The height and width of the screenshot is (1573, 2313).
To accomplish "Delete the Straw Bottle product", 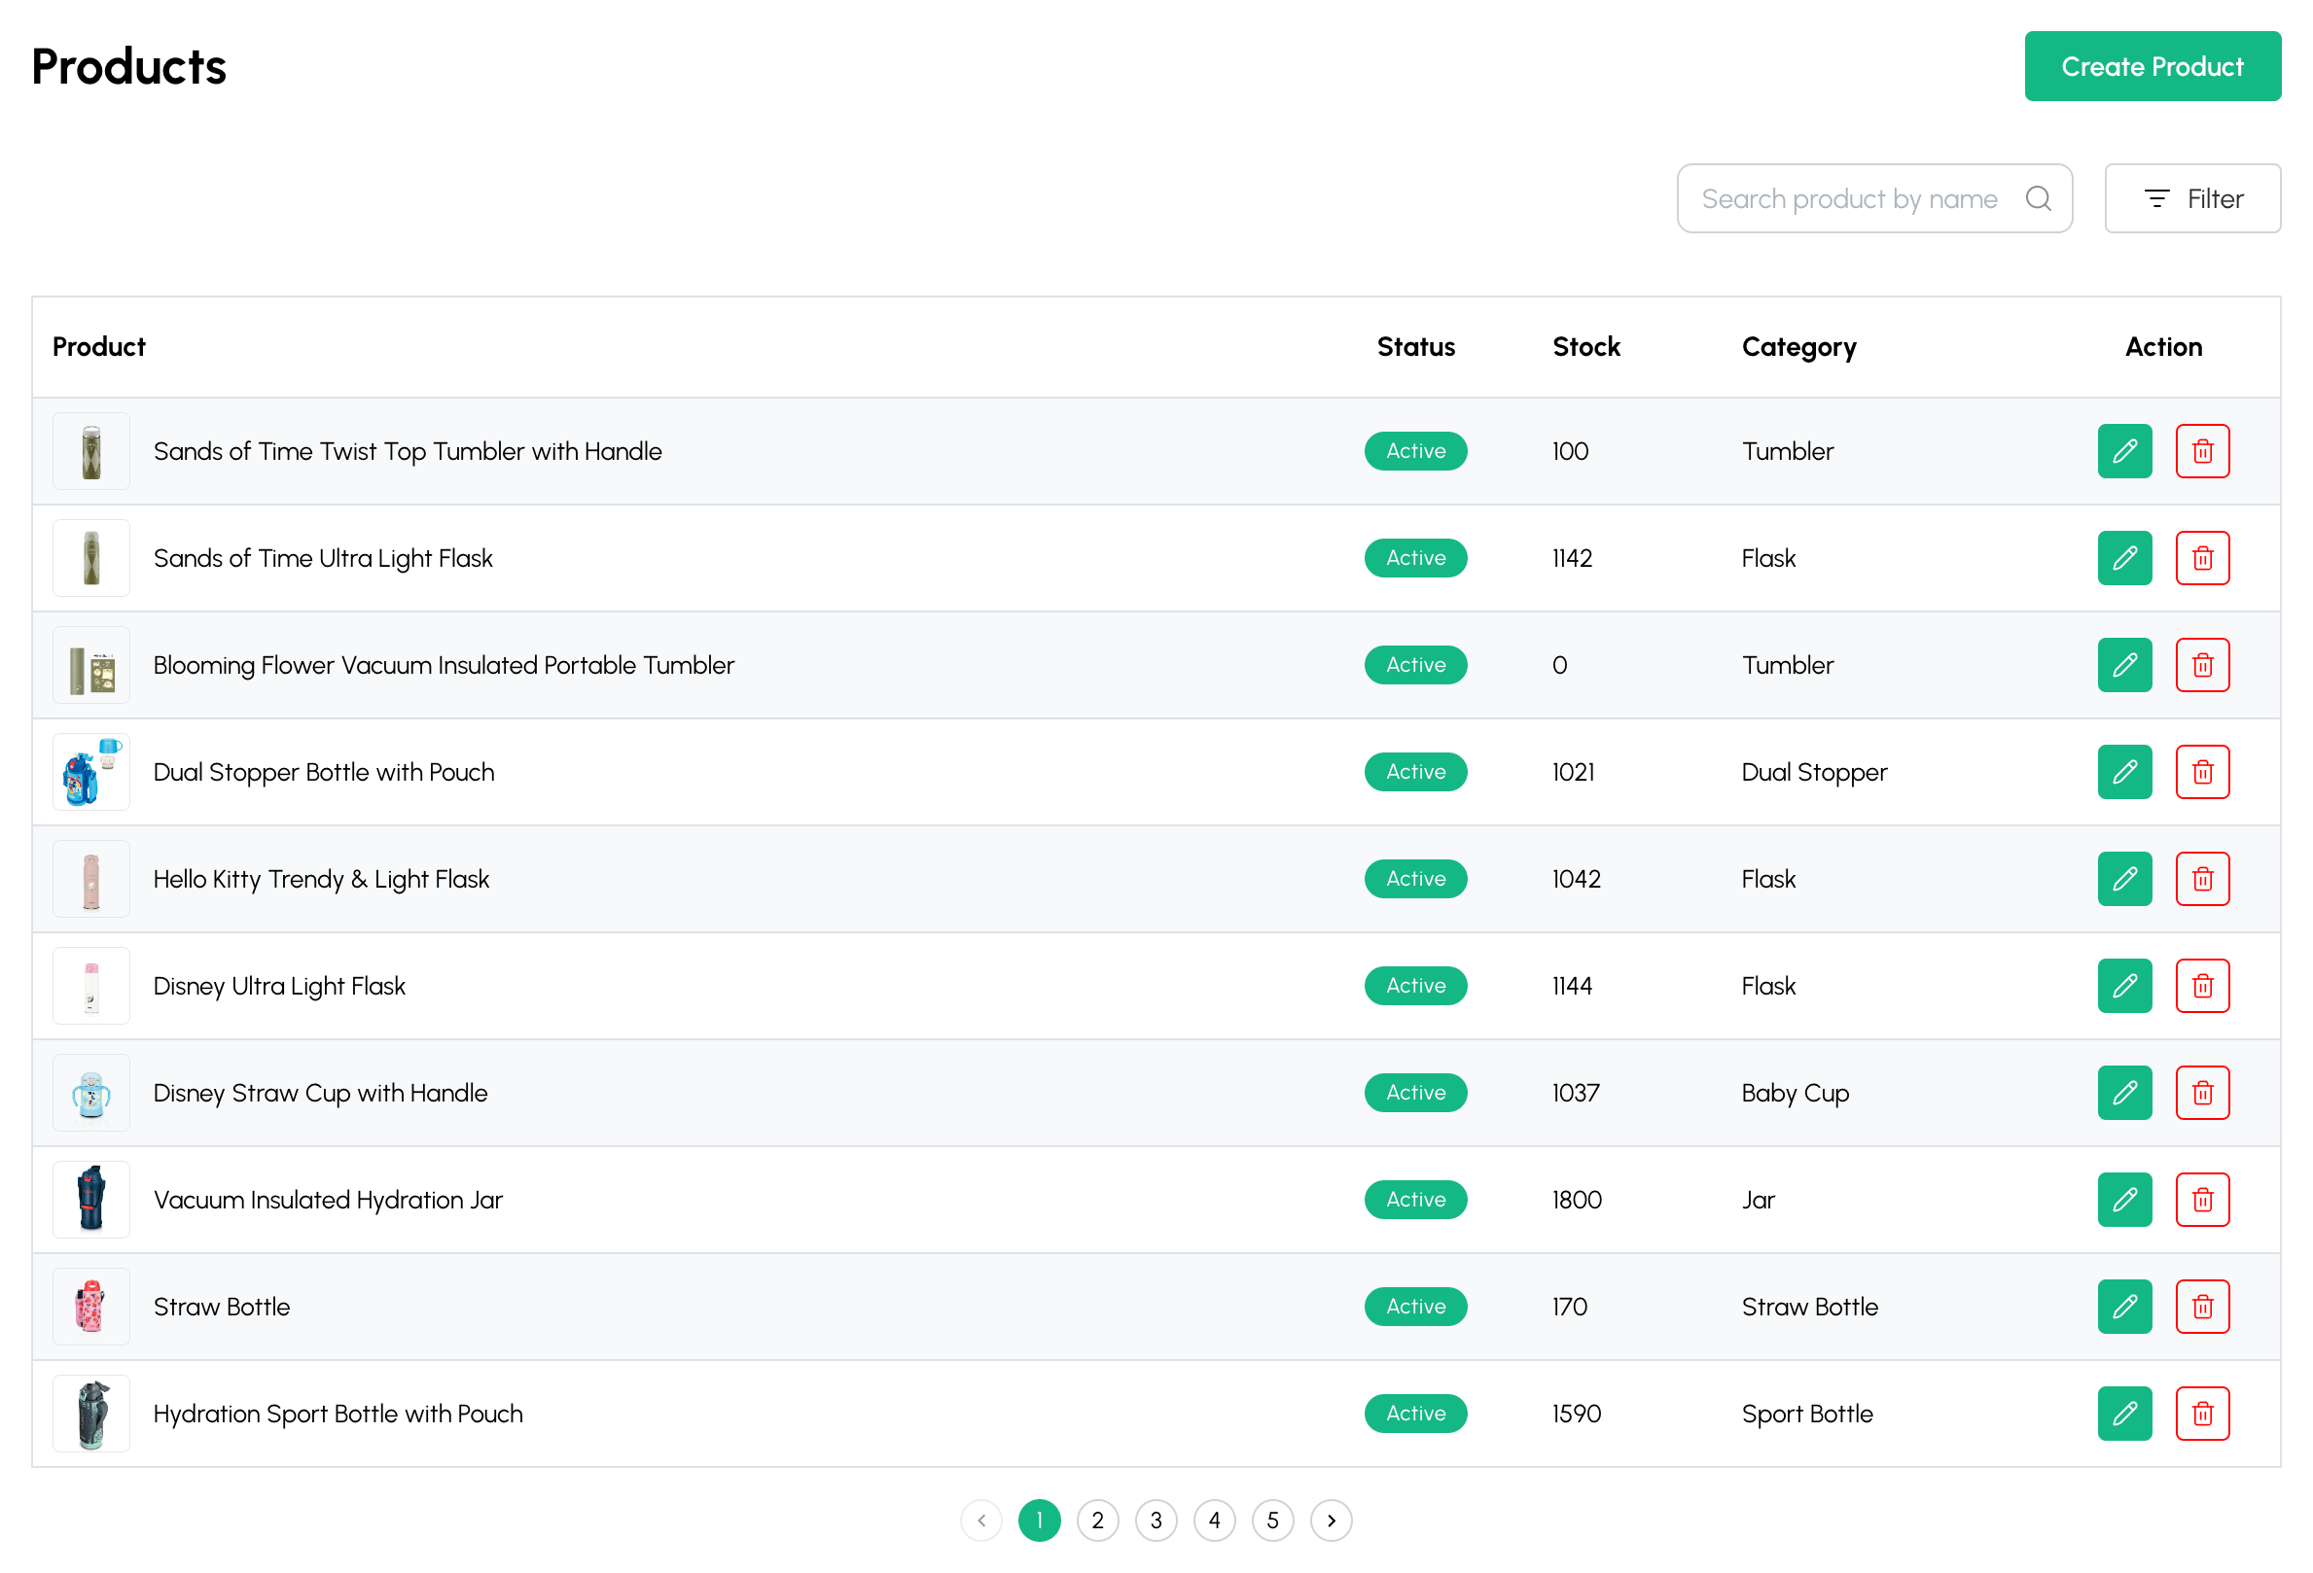I will click(2201, 1307).
